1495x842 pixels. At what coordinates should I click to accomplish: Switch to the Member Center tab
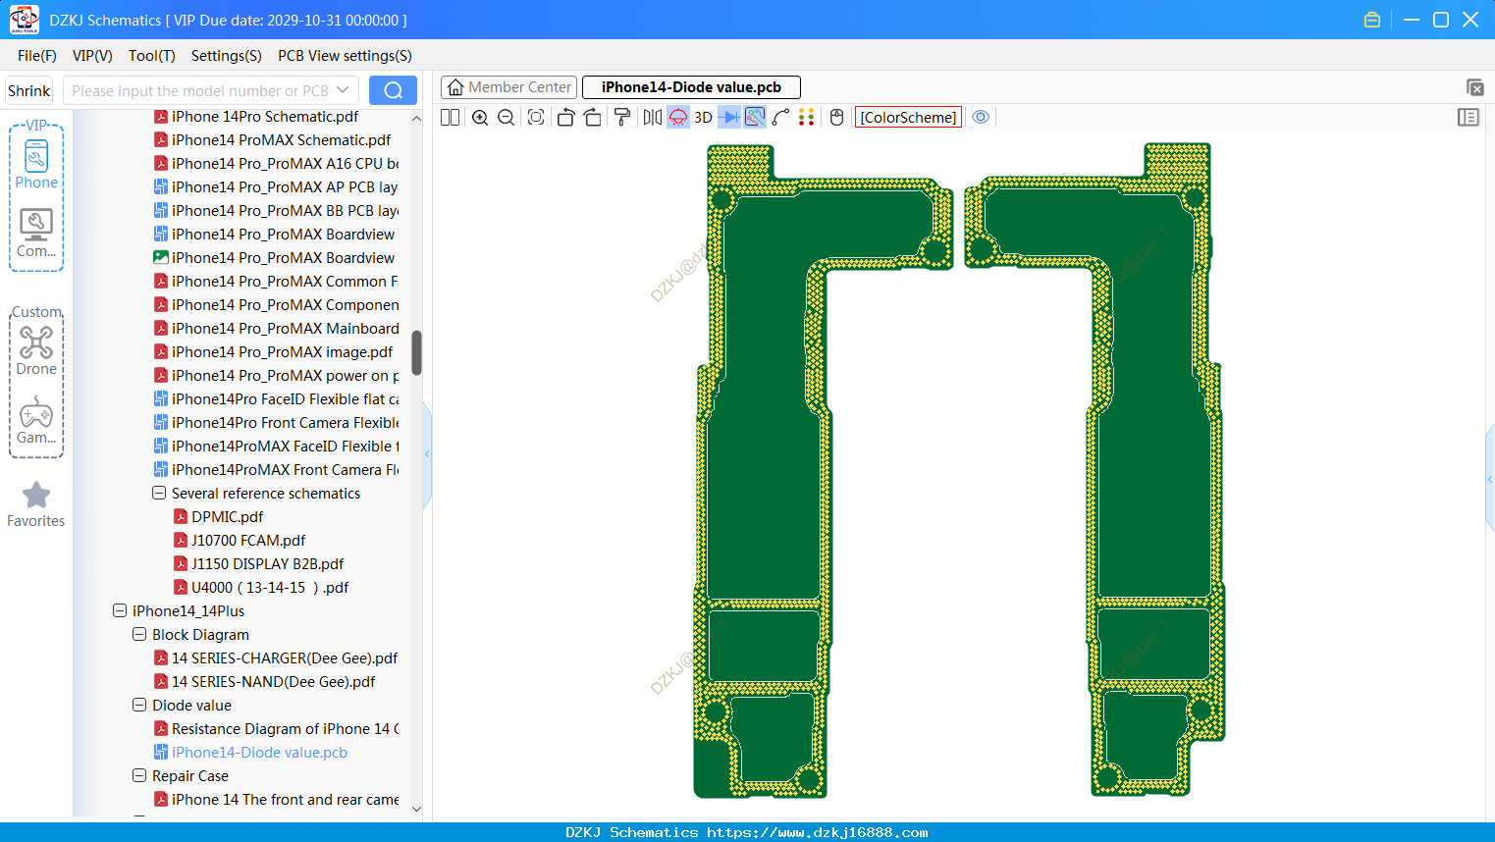click(509, 87)
